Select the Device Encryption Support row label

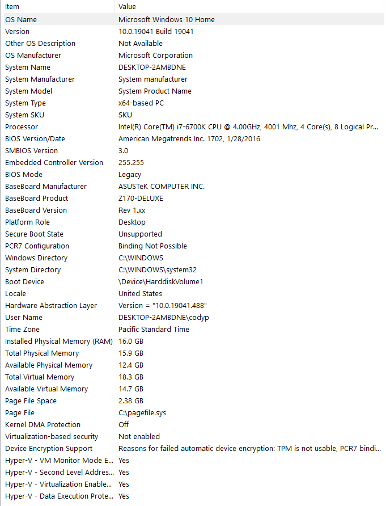tap(49, 449)
